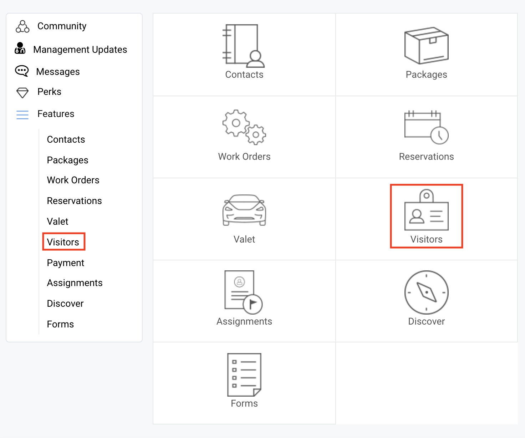
Task: Open the Visitors ID badge icon
Action: [426, 210]
